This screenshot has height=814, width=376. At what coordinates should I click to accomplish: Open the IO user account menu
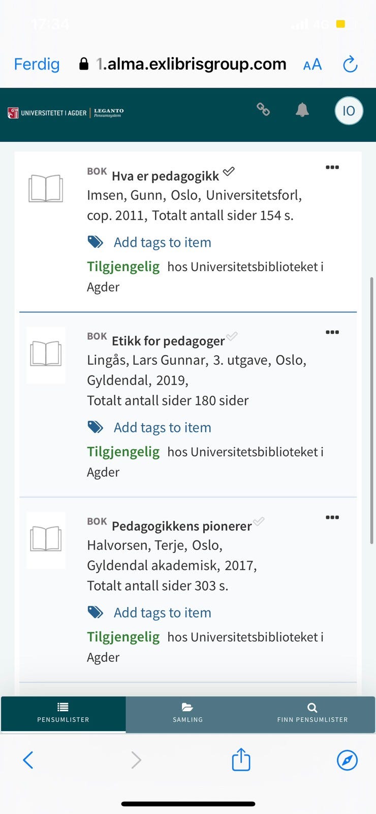(349, 110)
